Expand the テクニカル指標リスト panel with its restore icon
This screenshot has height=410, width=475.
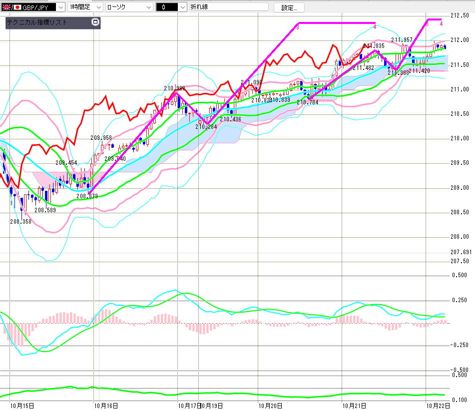(95, 22)
